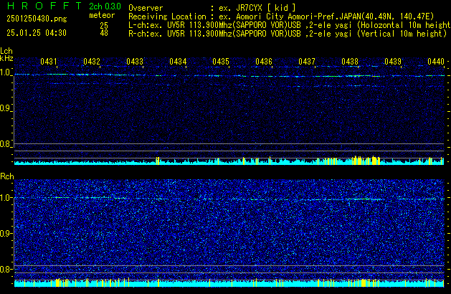This screenshot has width=451, height=294.
Task: Click inside the Lch spectrogram display
Action: [x=229, y=110]
